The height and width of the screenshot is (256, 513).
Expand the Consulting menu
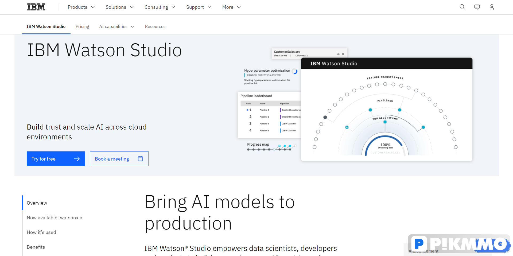(x=160, y=7)
